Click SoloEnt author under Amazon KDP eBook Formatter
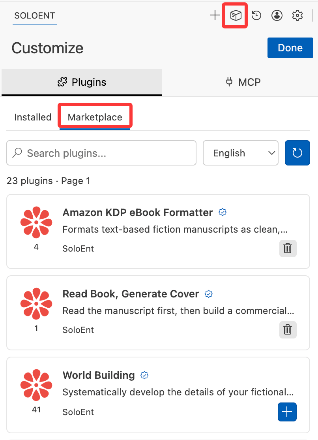The width and height of the screenshot is (318, 440). coord(78,248)
